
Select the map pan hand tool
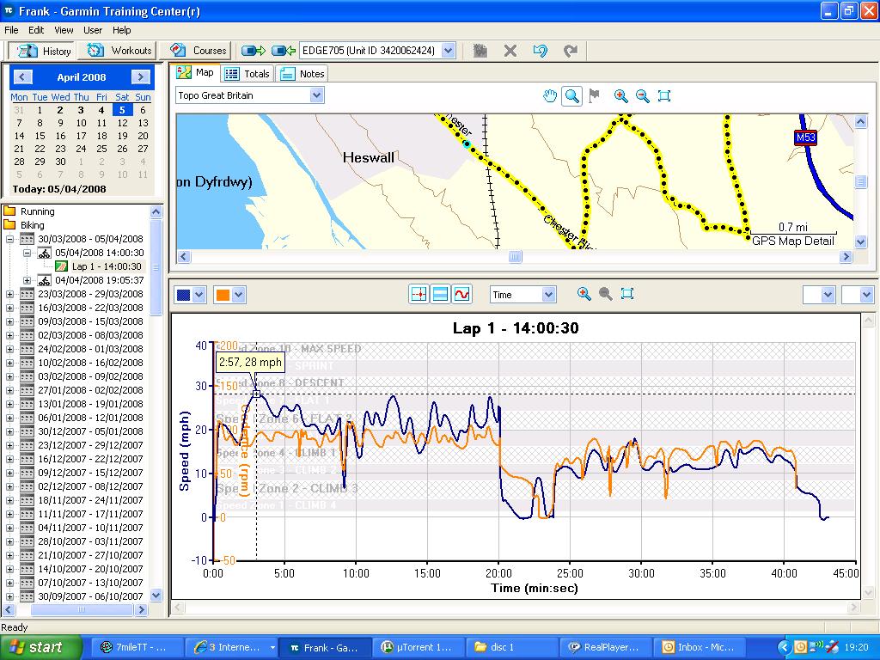pyautogui.click(x=550, y=96)
